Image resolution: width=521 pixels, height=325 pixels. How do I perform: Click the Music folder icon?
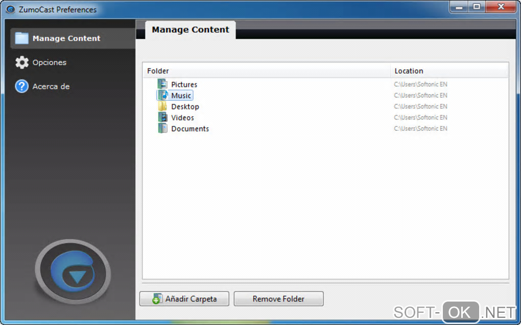point(162,95)
